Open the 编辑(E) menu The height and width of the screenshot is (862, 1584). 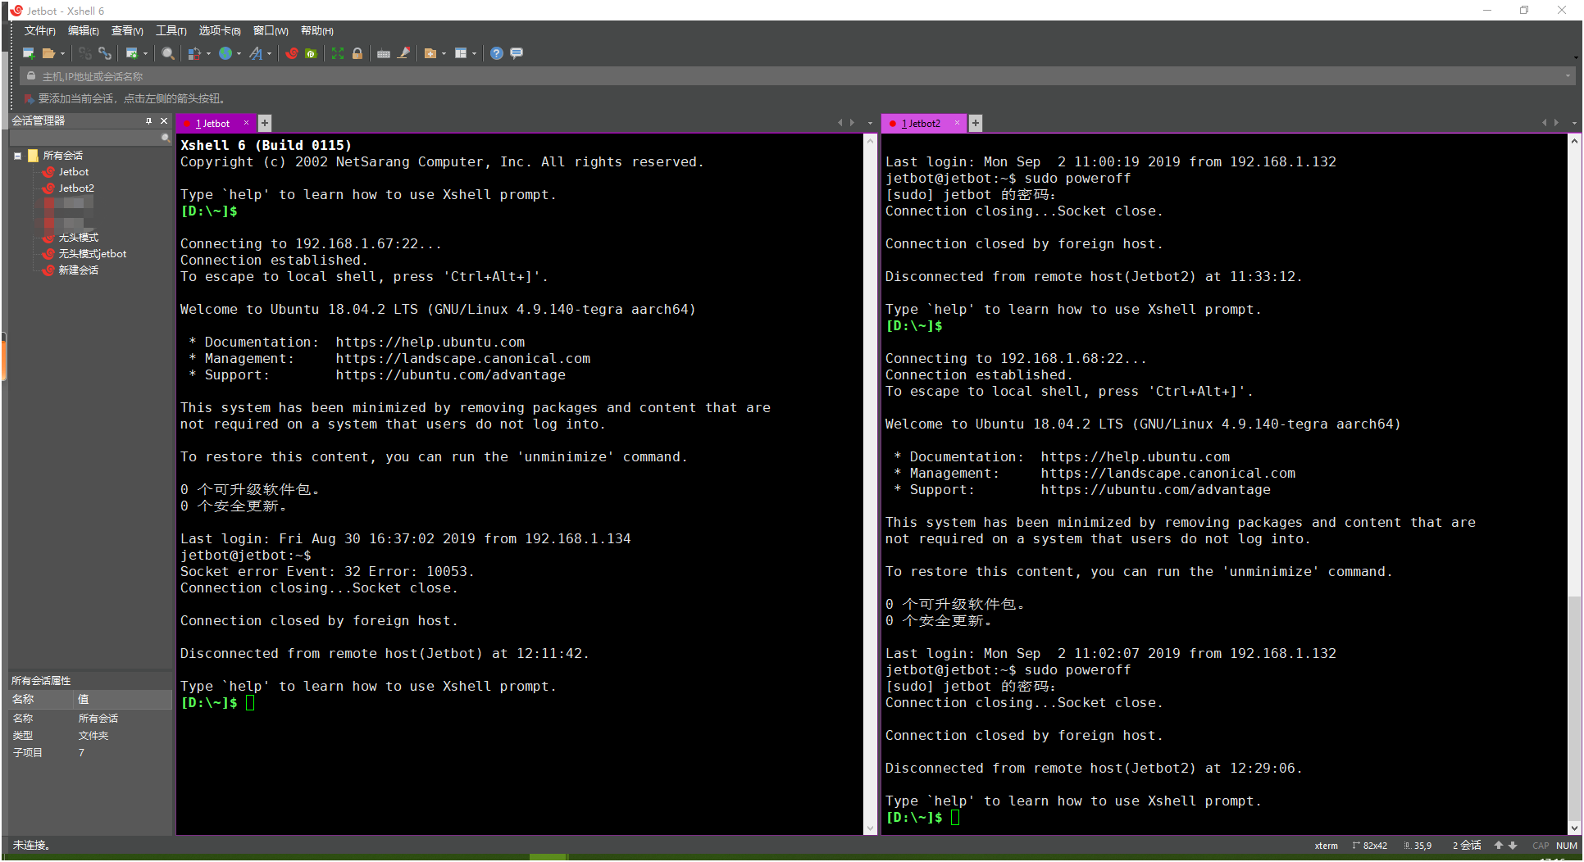(x=83, y=30)
